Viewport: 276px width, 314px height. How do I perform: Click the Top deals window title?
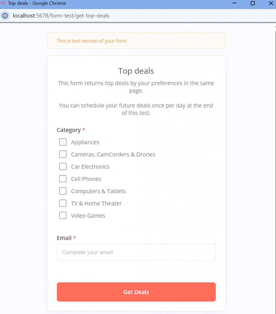34,3
